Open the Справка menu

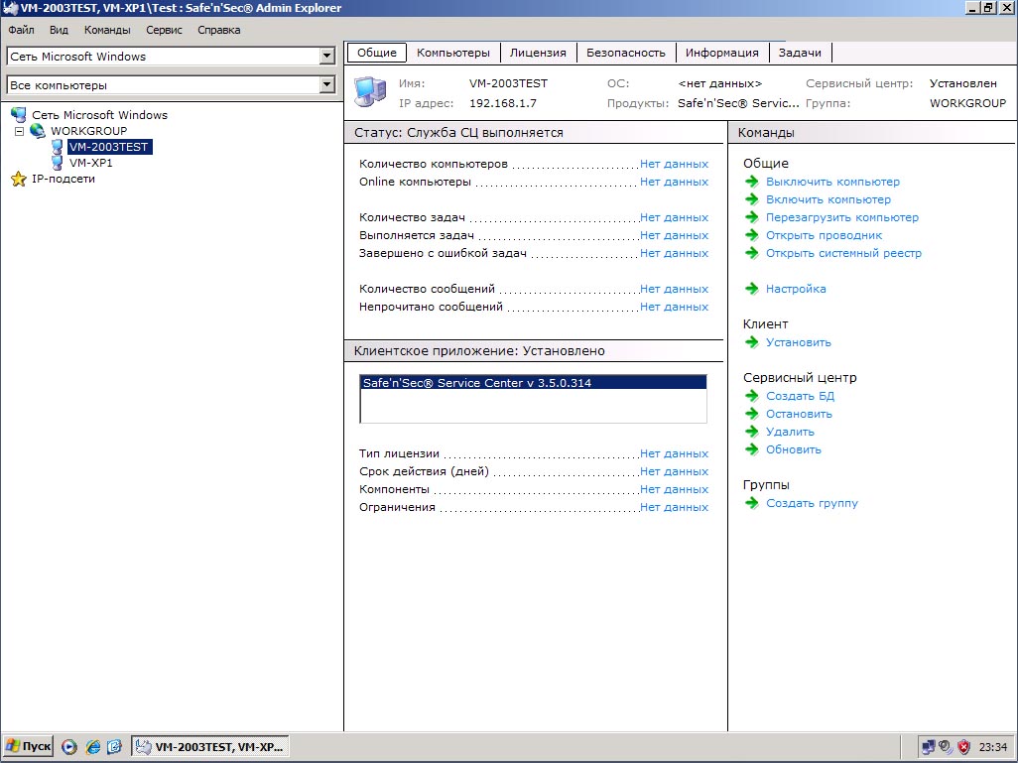point(219,30)
